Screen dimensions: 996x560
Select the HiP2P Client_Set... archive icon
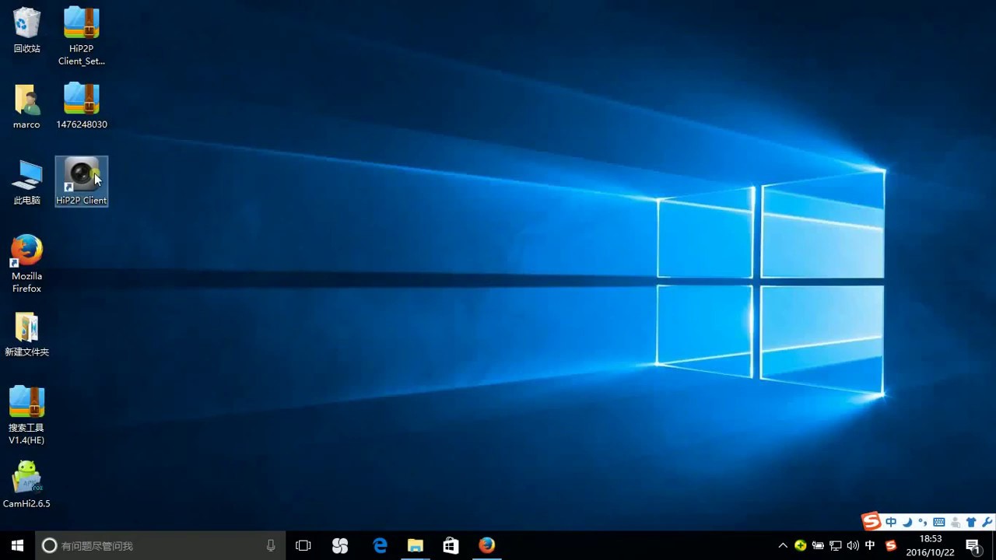81,35
